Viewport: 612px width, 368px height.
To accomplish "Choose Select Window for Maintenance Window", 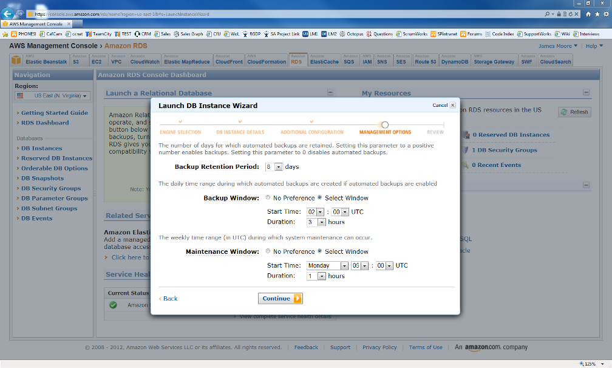I will tap(319, 251).
